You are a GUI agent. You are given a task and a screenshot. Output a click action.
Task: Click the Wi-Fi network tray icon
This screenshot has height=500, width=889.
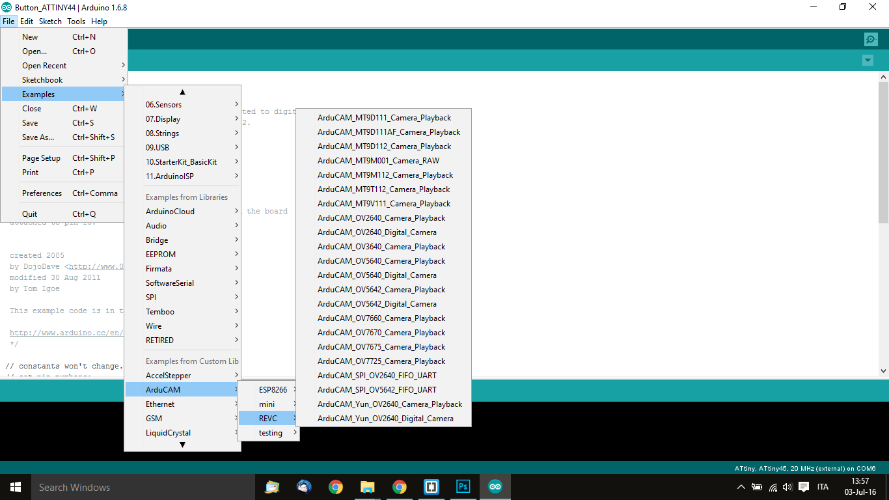click(x=773, y=487)
